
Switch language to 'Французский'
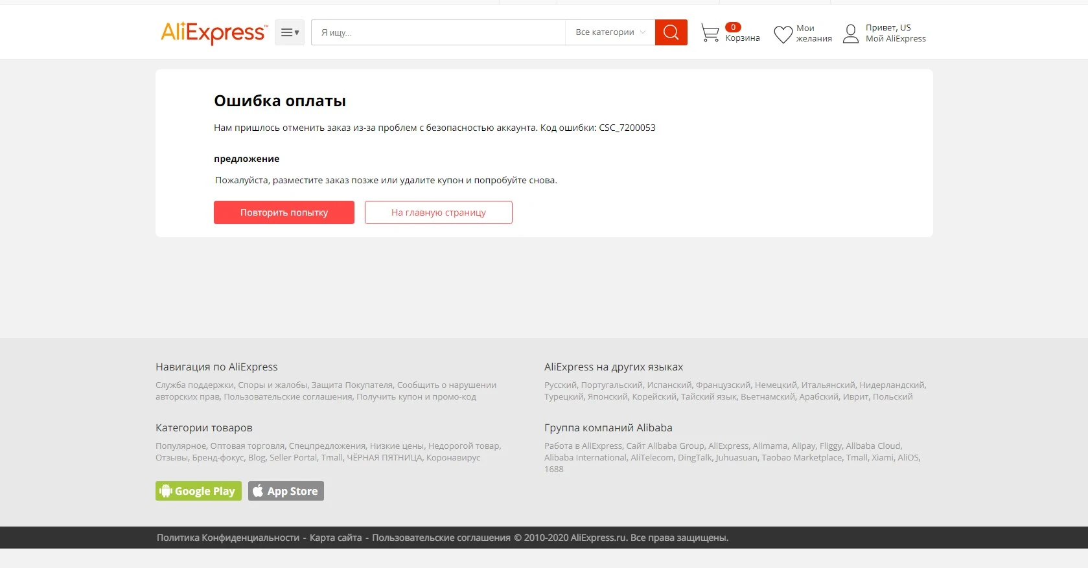click(x=723, y=385)
